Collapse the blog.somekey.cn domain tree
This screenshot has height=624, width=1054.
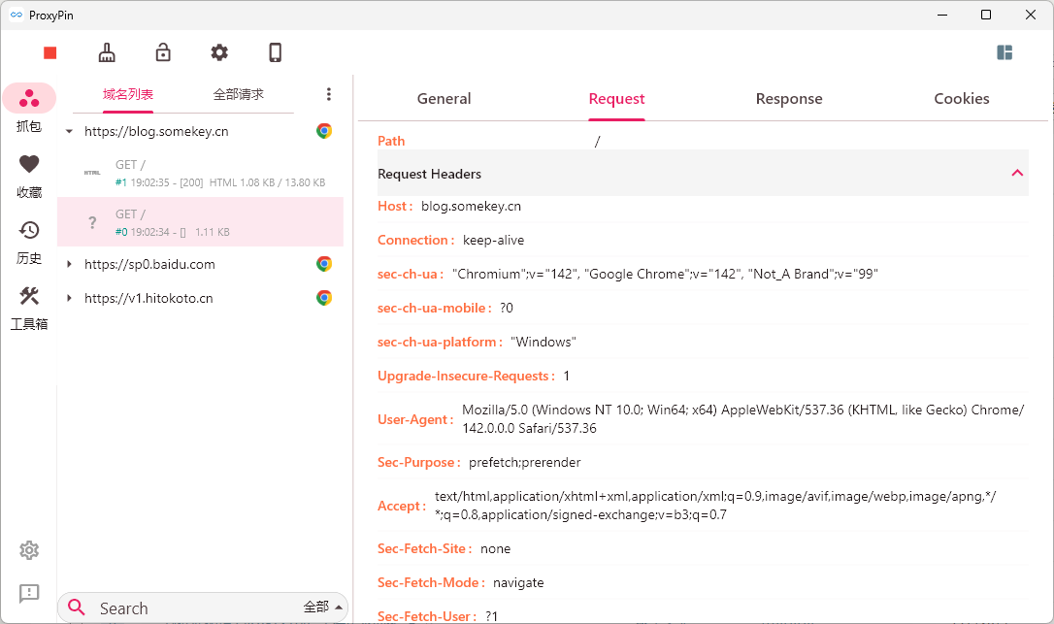(69, 131)
